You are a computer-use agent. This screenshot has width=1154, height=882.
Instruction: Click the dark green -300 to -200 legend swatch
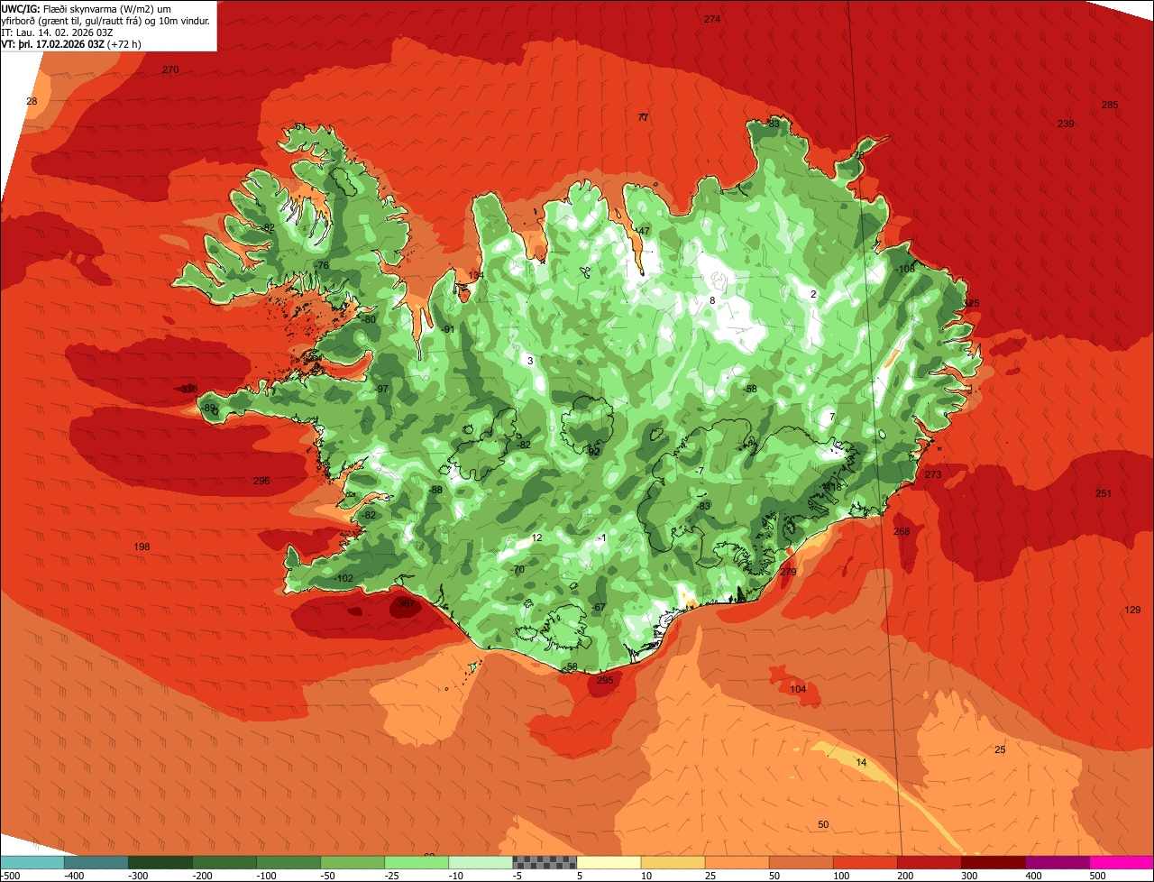[x=160, y=862]
